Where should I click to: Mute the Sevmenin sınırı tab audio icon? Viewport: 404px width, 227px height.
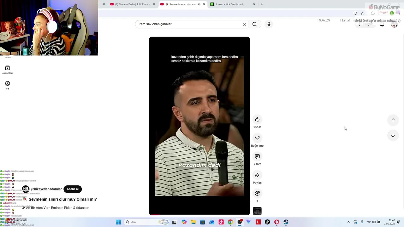click(x=199, y=4)
